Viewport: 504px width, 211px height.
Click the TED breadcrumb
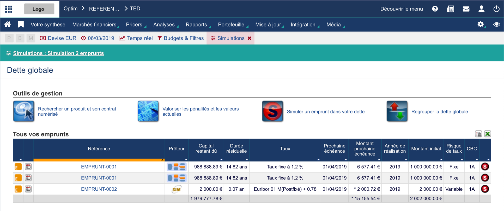(135, 9)
